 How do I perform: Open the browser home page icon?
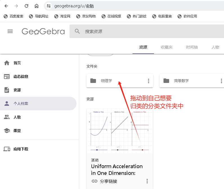pyautogui.click(x=37, y=6)
